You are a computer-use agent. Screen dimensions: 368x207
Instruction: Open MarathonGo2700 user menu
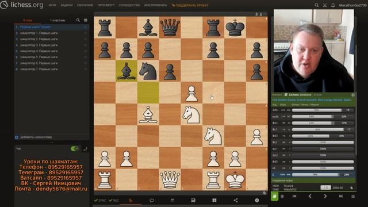pyautogui.click(x=352, y=5)
